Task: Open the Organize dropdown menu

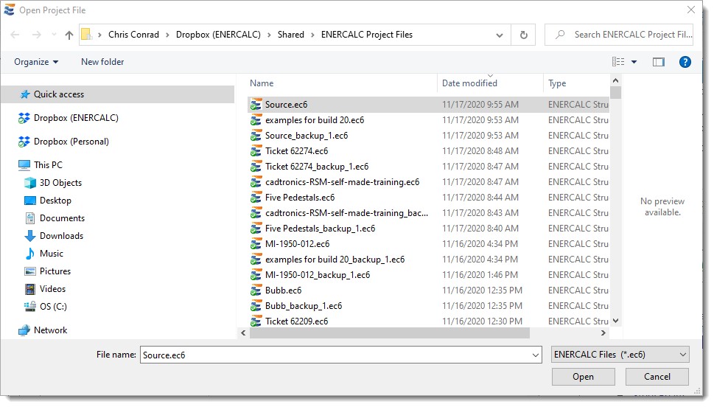Action: (36, 62)
